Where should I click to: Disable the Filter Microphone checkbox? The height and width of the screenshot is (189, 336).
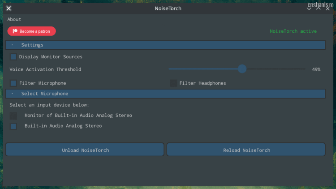[x=13, y=83]
